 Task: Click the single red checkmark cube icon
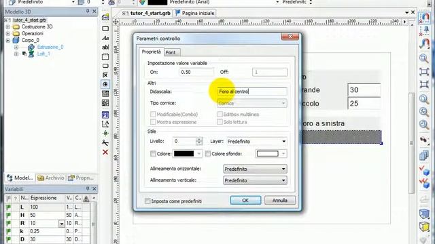424,170
